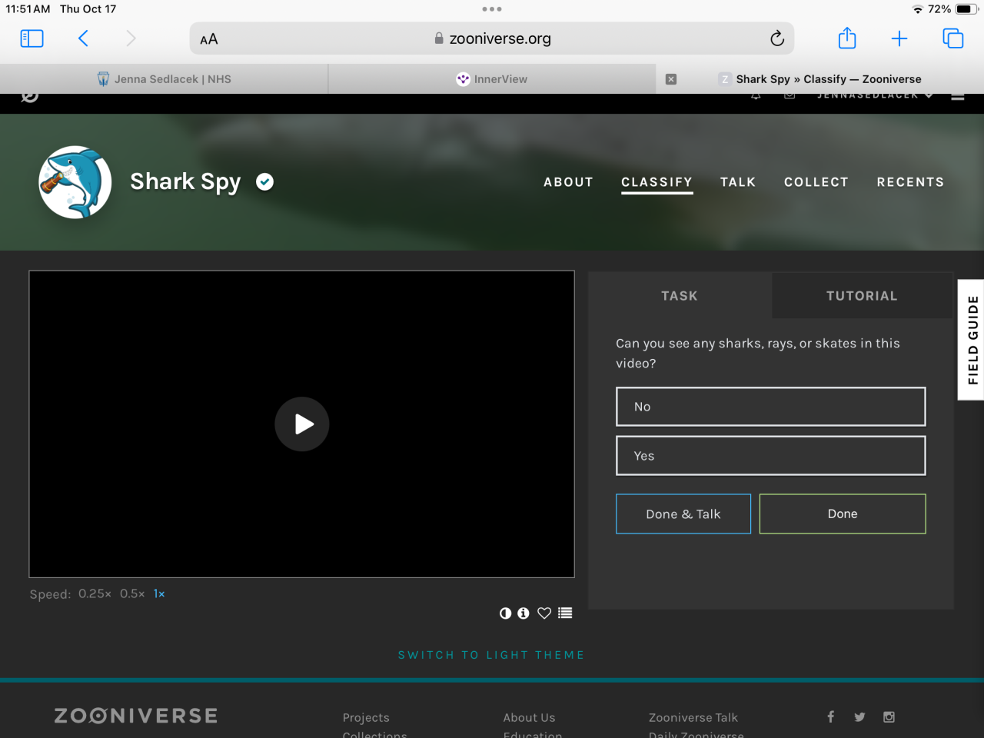Image resolution: width=984 pixels, height=738 pixels.
Task: Set video speed to 0.25x
Action: point(95,593)
